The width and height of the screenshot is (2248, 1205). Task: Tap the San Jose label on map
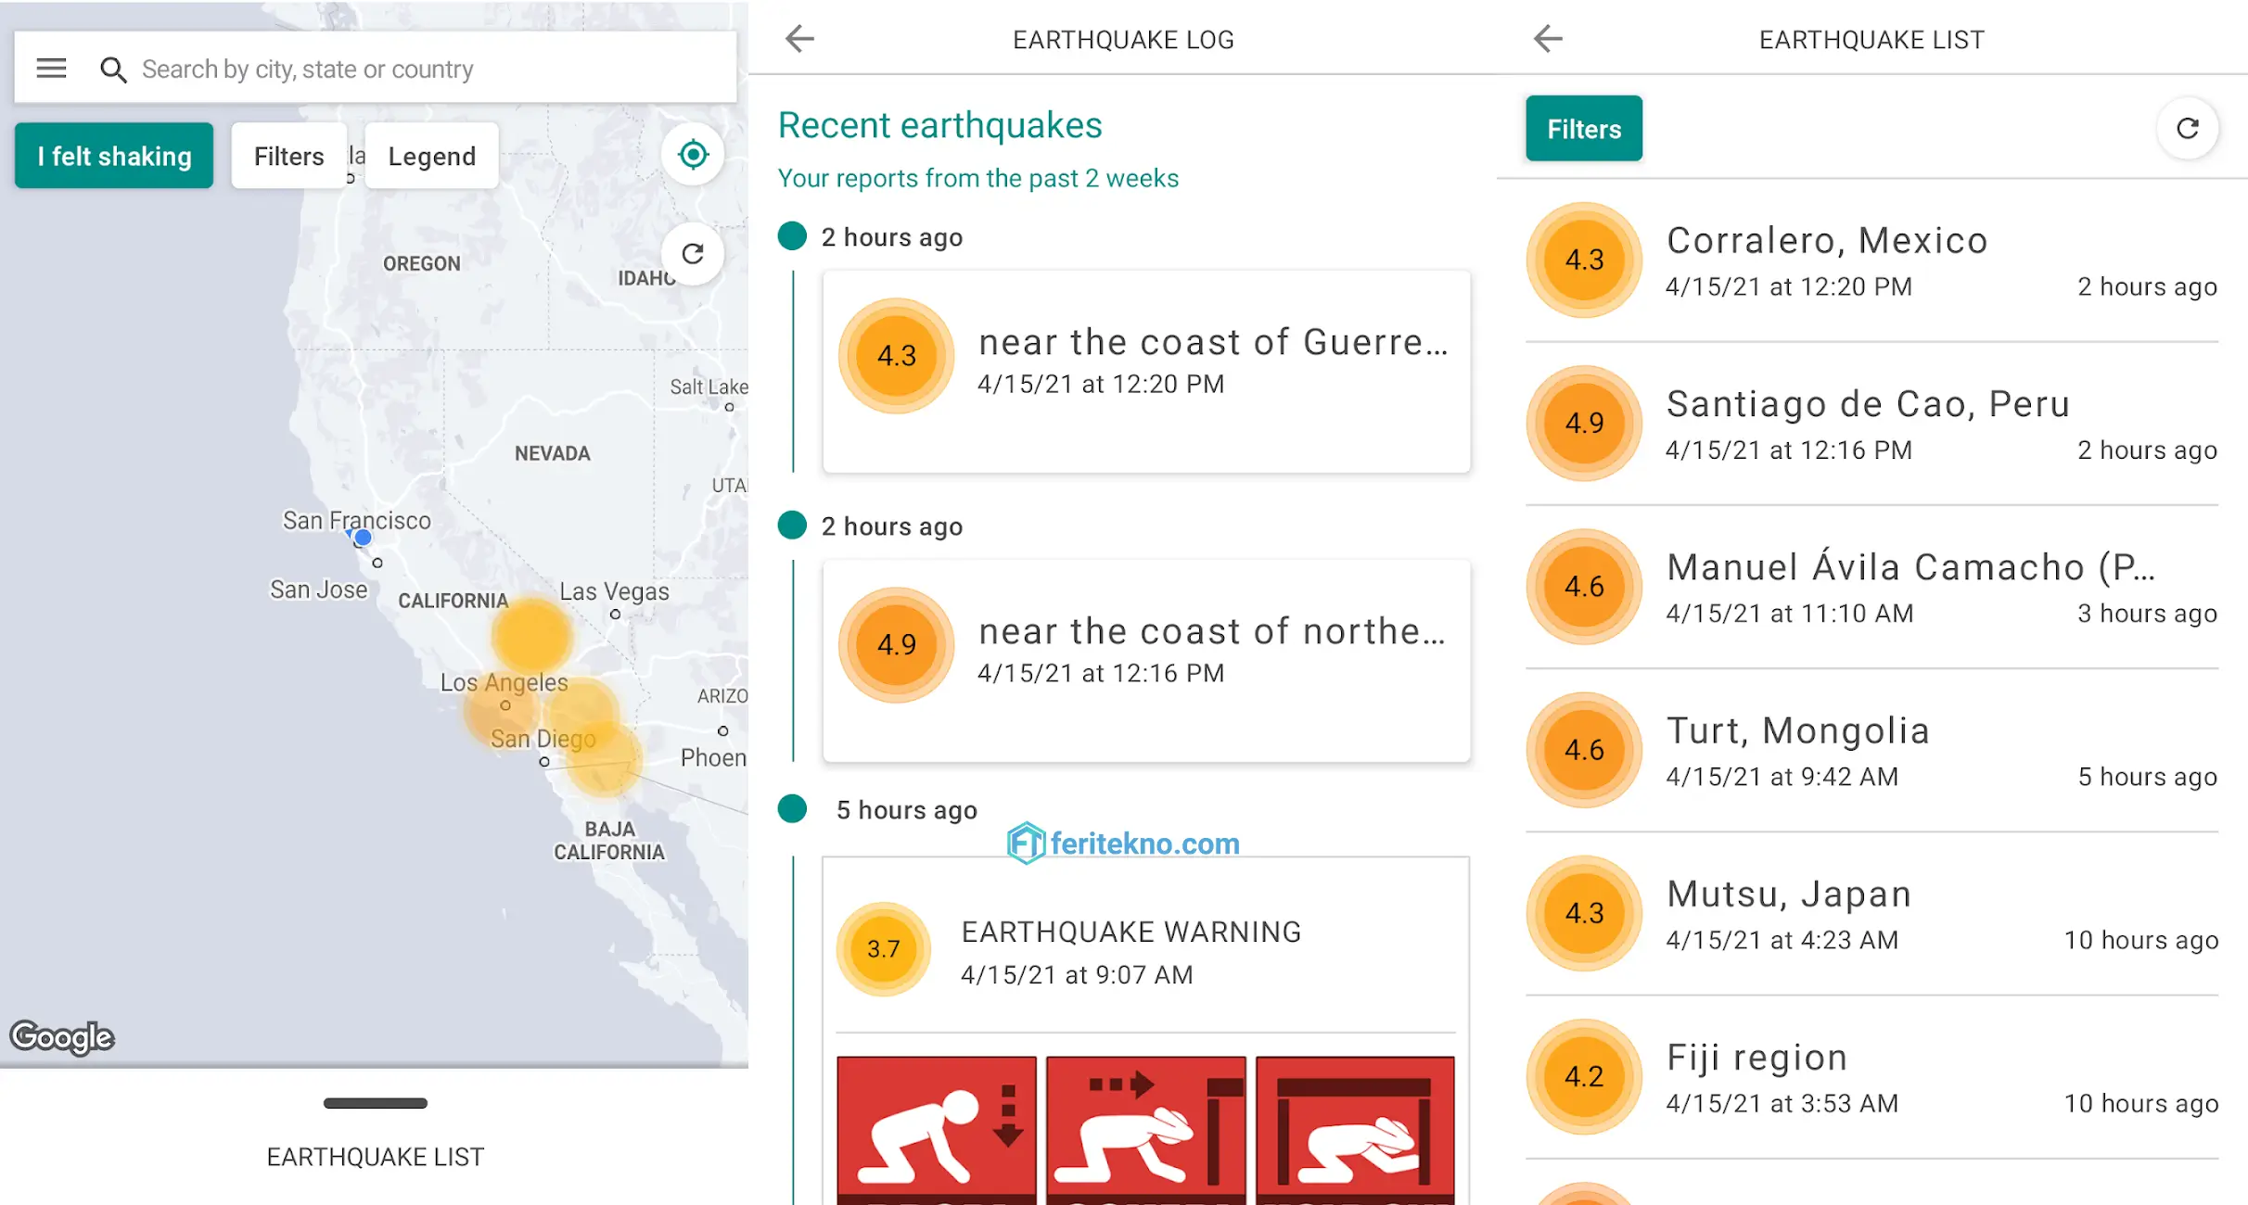319,590
